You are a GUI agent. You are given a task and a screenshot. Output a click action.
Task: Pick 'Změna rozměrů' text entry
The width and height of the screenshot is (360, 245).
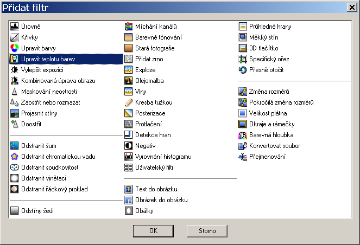point(269,92)
